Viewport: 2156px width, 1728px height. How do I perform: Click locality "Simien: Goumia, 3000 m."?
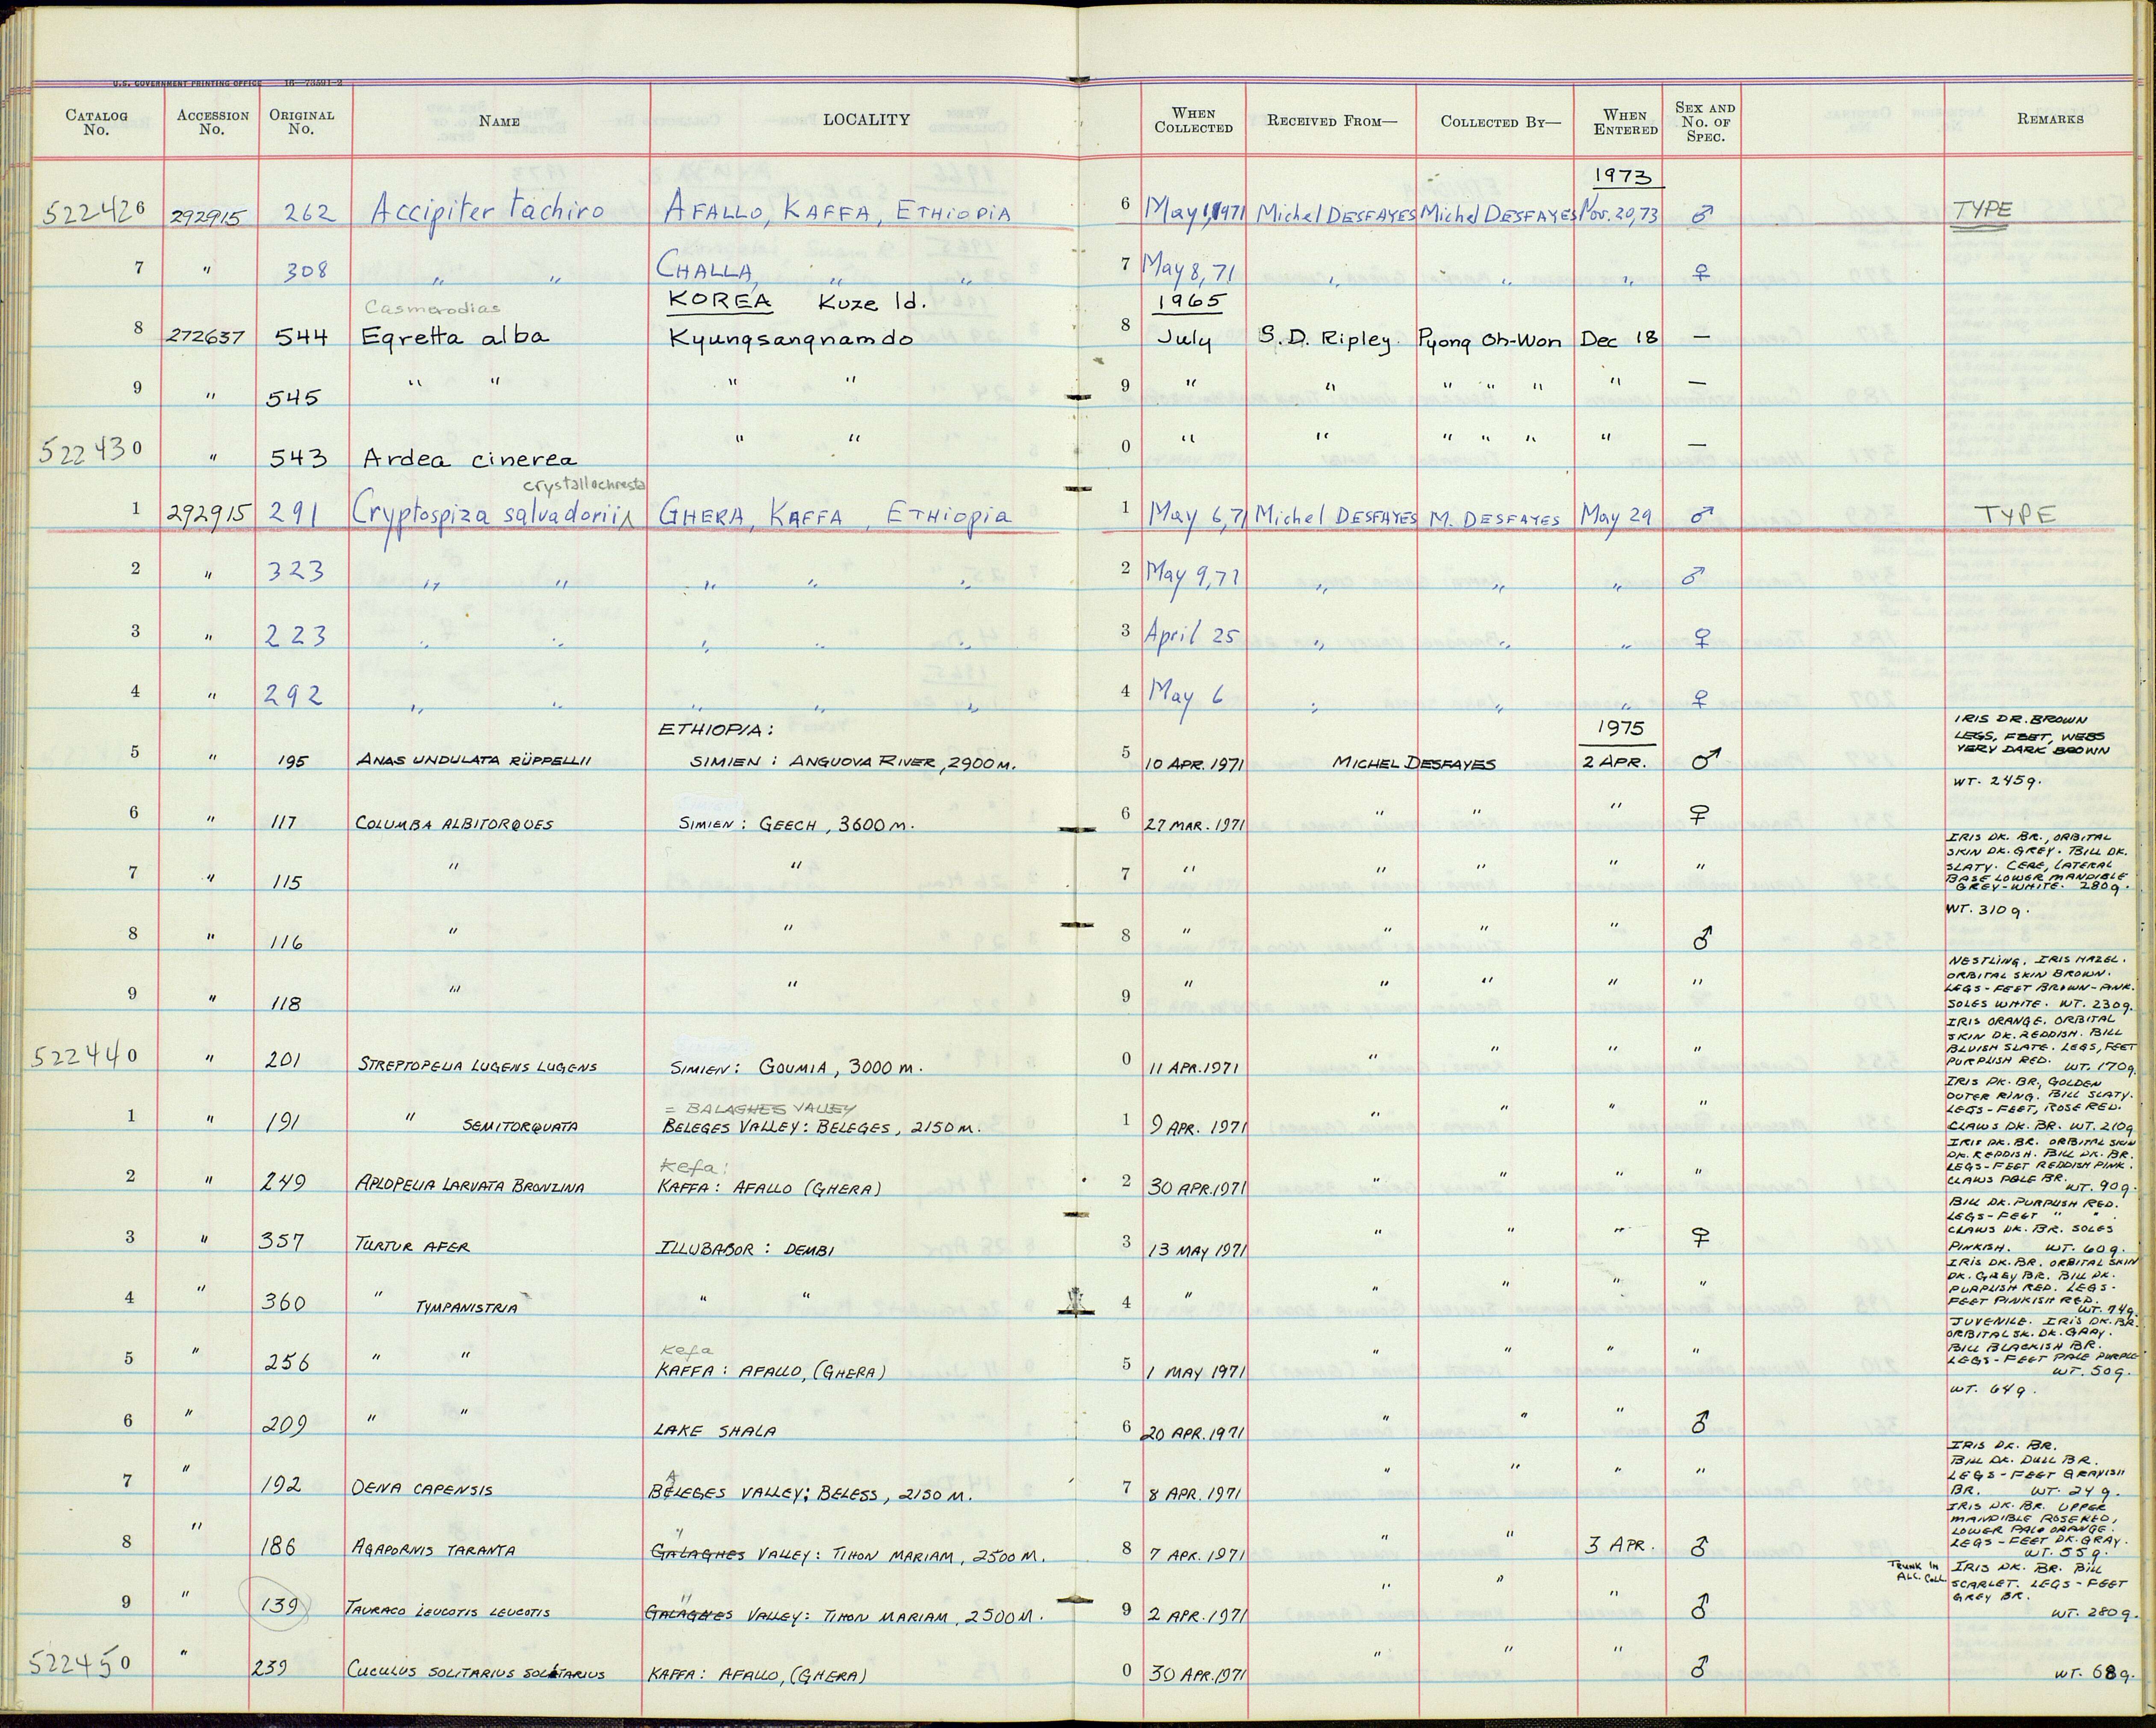point(796,1066)
